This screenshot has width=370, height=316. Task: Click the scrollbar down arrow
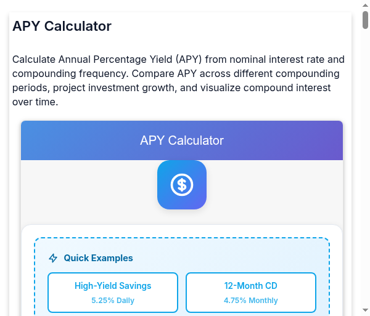[x=365, y=310]
